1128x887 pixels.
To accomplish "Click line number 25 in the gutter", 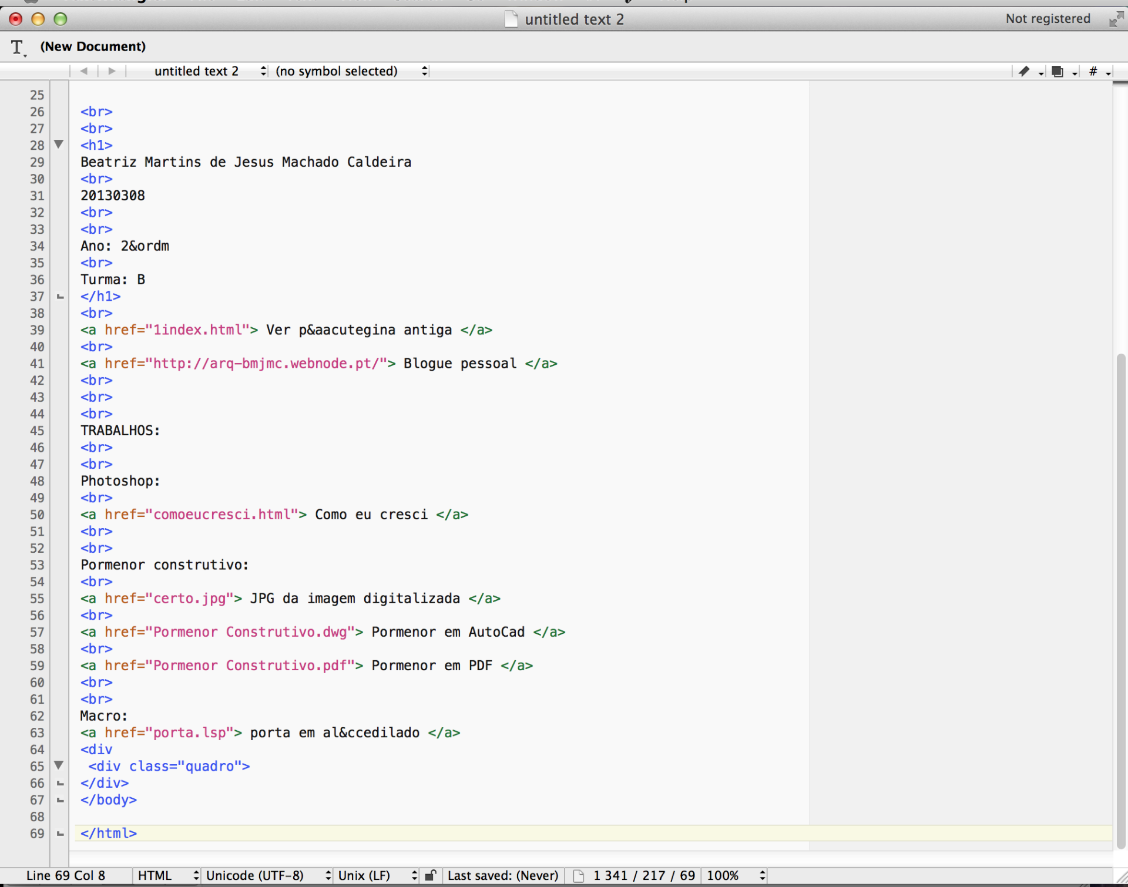I will pyautogui.click(x=37, y=95).
